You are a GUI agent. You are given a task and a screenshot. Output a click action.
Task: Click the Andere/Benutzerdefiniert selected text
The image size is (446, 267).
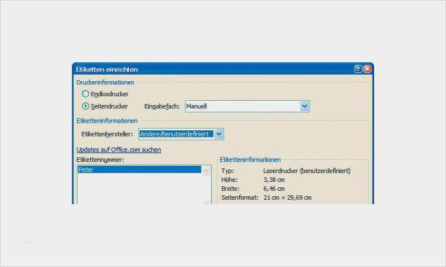(176, 134)
